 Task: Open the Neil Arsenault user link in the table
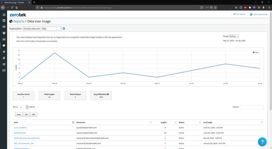click(x=20, y=133)
